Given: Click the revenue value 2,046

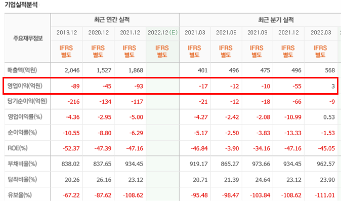Looking at the screenshot, I should (x=72, y=70).
